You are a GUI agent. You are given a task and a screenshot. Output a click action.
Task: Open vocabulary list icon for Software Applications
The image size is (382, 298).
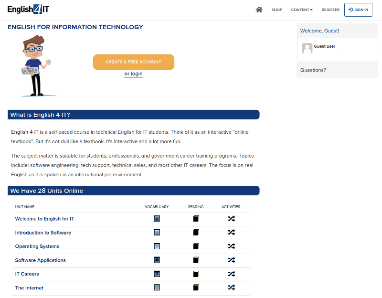tap(157, 260)
